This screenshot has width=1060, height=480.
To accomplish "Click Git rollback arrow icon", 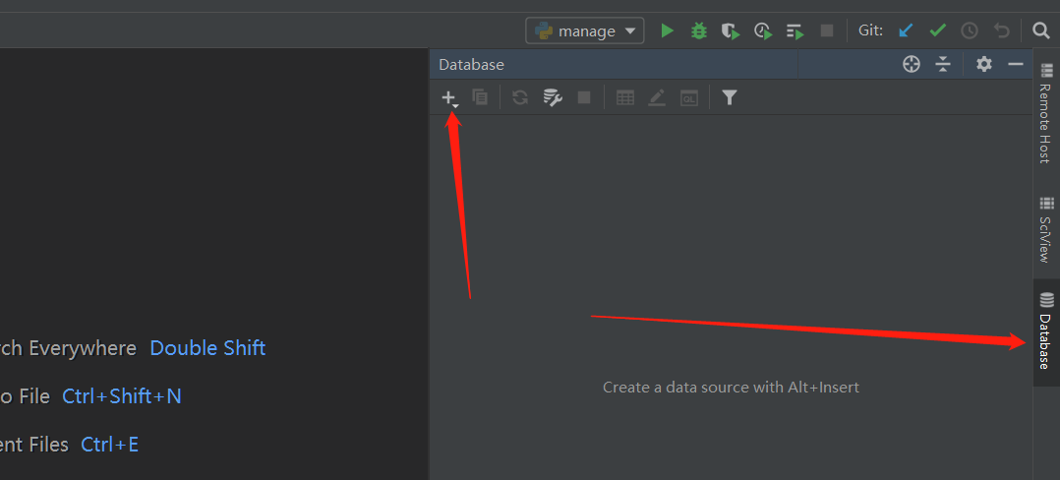I will coord(1001,30).
